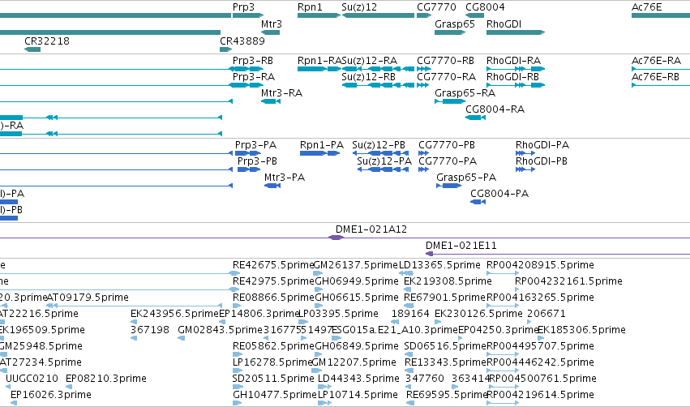
Task: Select EST EK219308.5prime
Action: click(x=448, y=281)
